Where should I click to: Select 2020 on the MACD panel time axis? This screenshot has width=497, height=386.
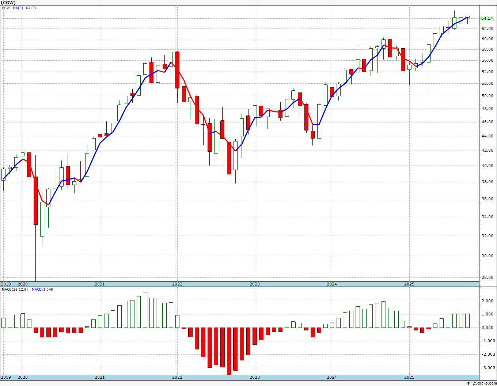(x=23, y=377)
